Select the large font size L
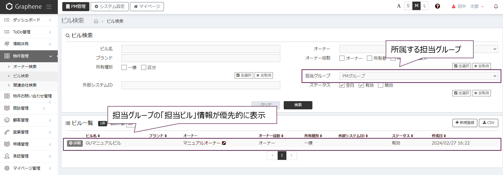503x175 pixels. pyautogui.click(x=425, y=6)
